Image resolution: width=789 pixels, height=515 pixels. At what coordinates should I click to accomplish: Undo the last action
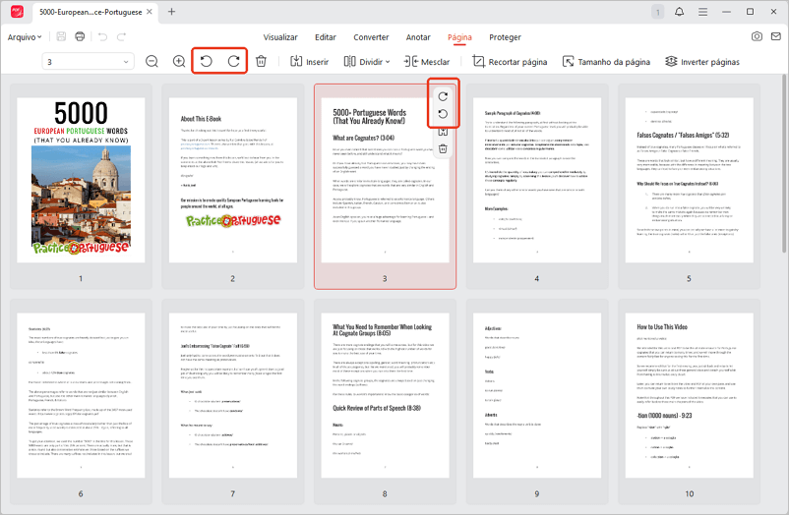[102, 36]
